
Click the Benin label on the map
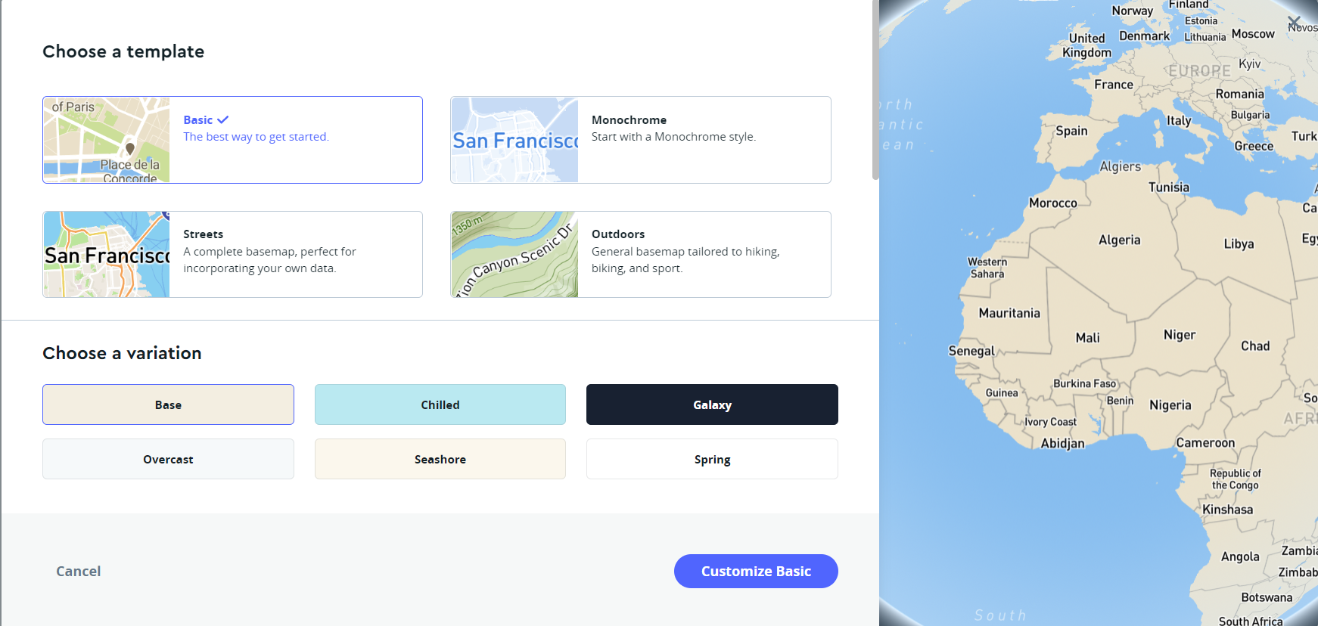pyautogui.click(x=1120, y=401)
